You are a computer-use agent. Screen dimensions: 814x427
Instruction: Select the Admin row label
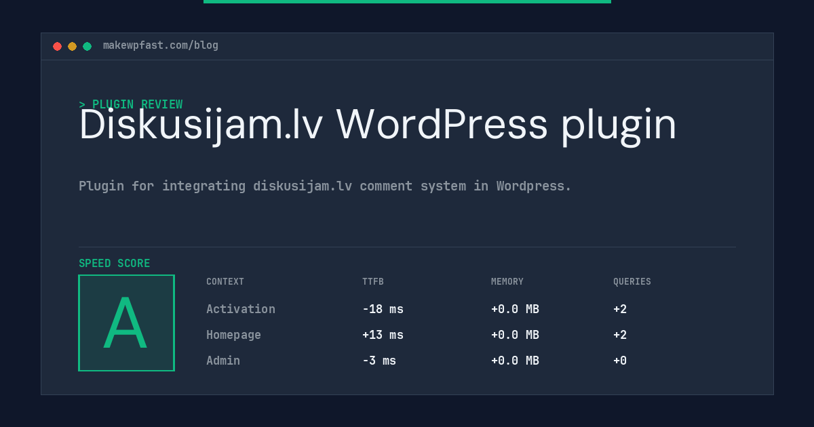pyautogui.click(x=223, y=361)
